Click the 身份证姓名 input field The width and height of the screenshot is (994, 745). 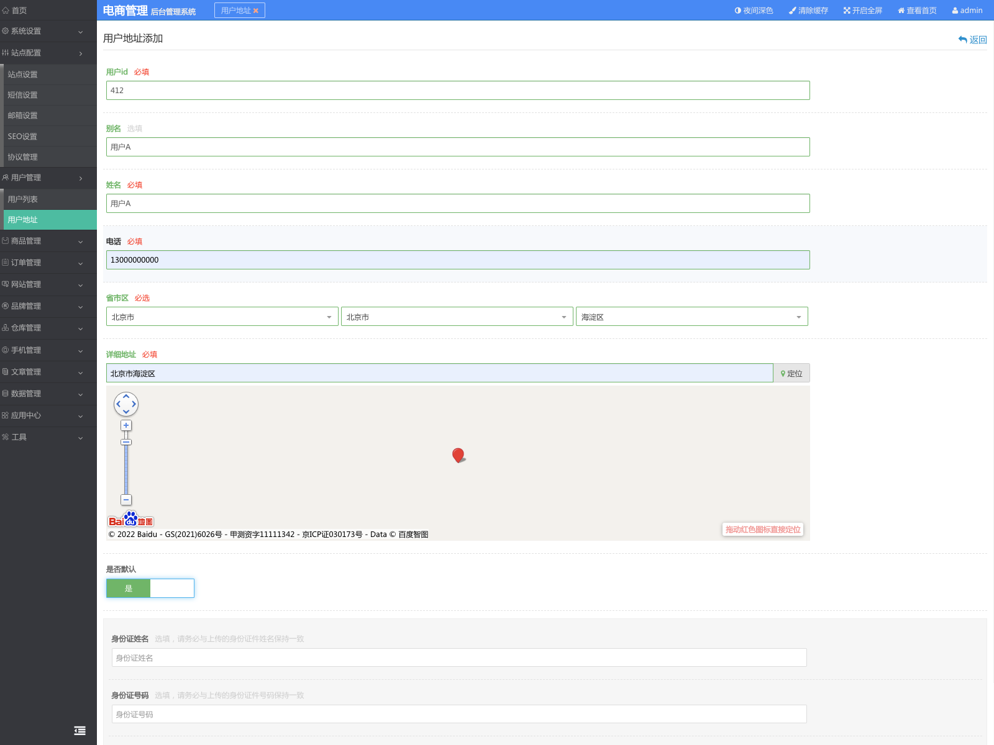click(x=459, y=657)
